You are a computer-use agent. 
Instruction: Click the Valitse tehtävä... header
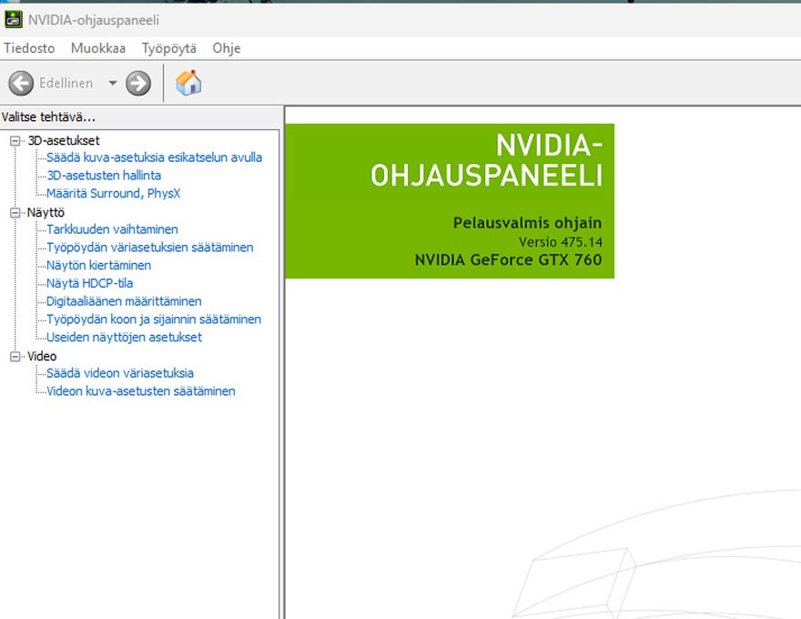click(48, 117)
